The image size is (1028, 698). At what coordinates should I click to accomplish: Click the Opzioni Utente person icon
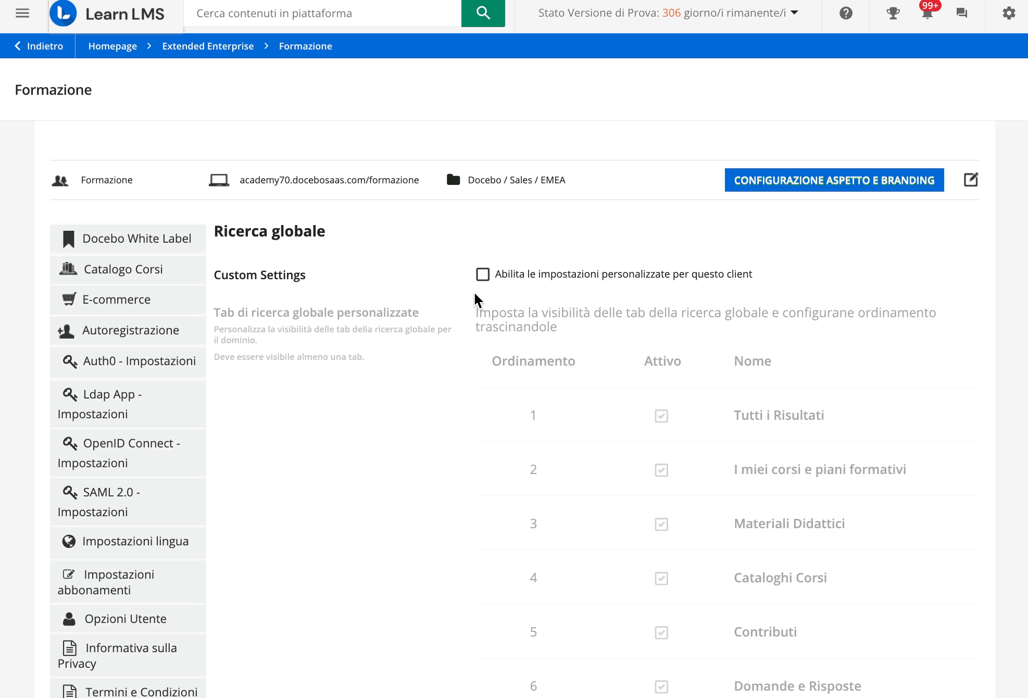coord(69,619)
